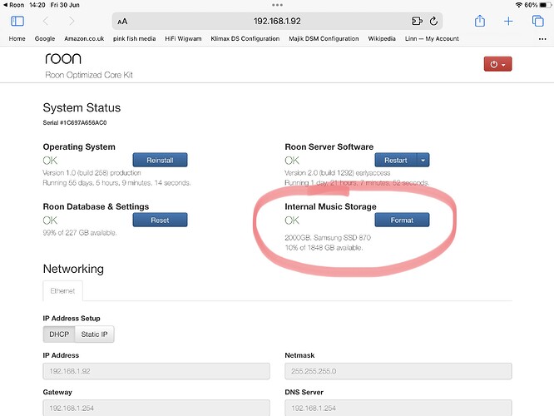Open the Wikipedia bookmark
The height and width of the screenshot is (416, 554).
tap(382, 38)
